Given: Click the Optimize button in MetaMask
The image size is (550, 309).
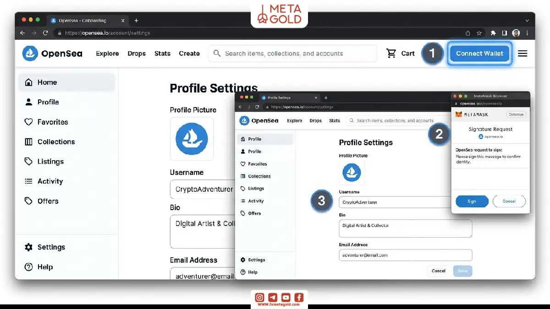Looking at the screenshot, I should point(516,114).
